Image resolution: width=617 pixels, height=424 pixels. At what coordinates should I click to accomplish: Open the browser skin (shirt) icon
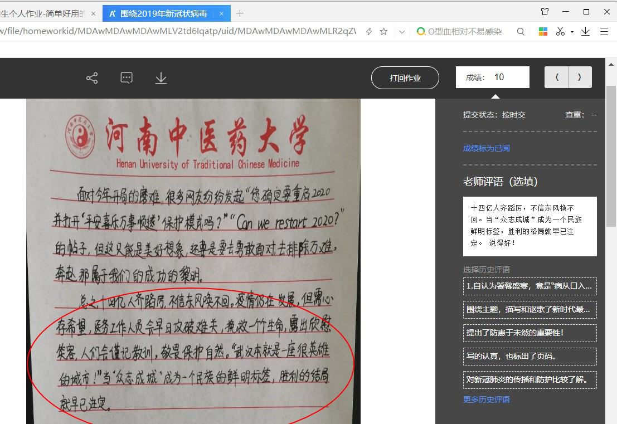(x=545, y=12)
